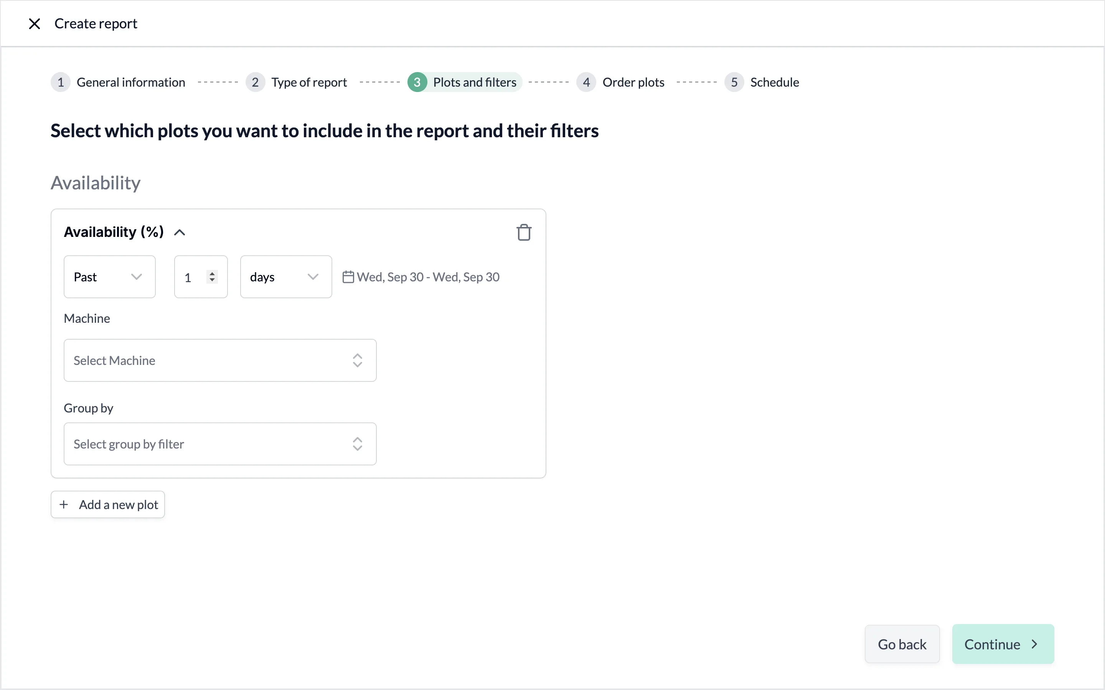The width and height of the screenshot is (1105, 690).
Task: Click the number of days input field
Action: (x=201, y=277)
